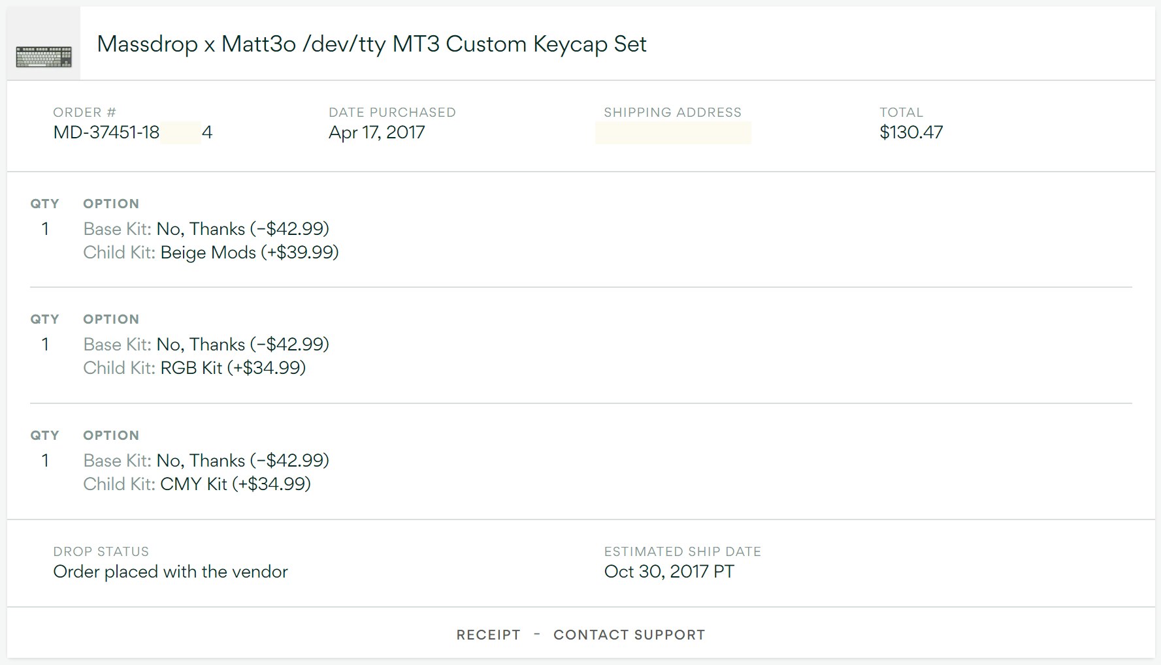1161x665 pixels.
Task: Click the second Base Kit No, Thanks line
Action: pyautogui.click(x=206, y=345)
